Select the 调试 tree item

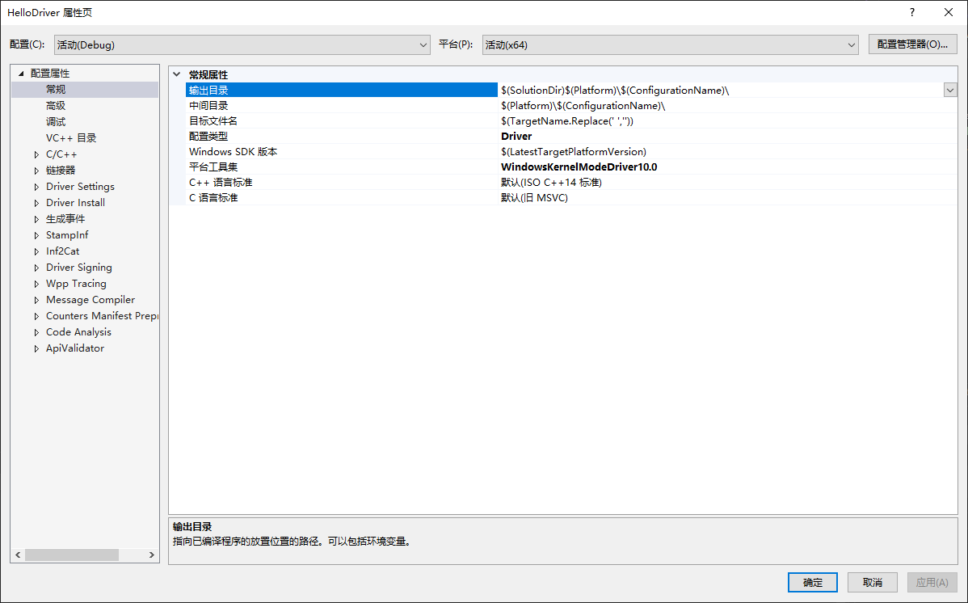56,121
